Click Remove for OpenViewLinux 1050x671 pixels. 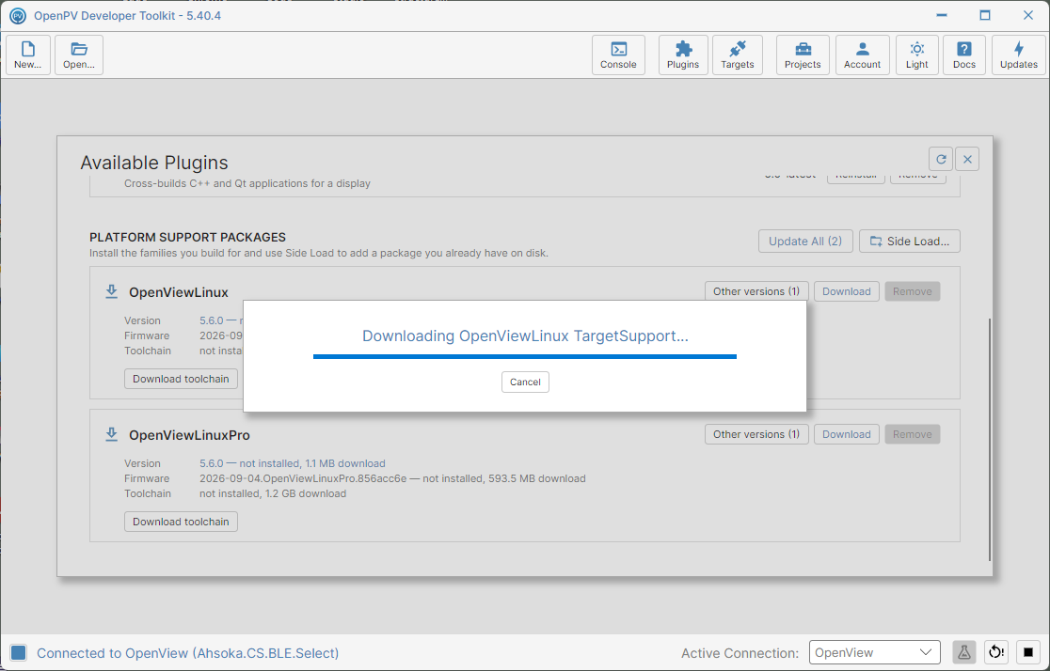pos(912,291)
